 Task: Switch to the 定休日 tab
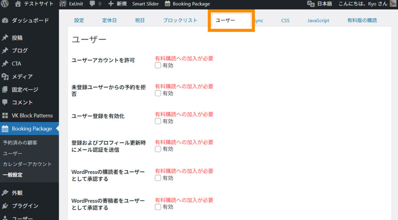[x=109, y=20]
